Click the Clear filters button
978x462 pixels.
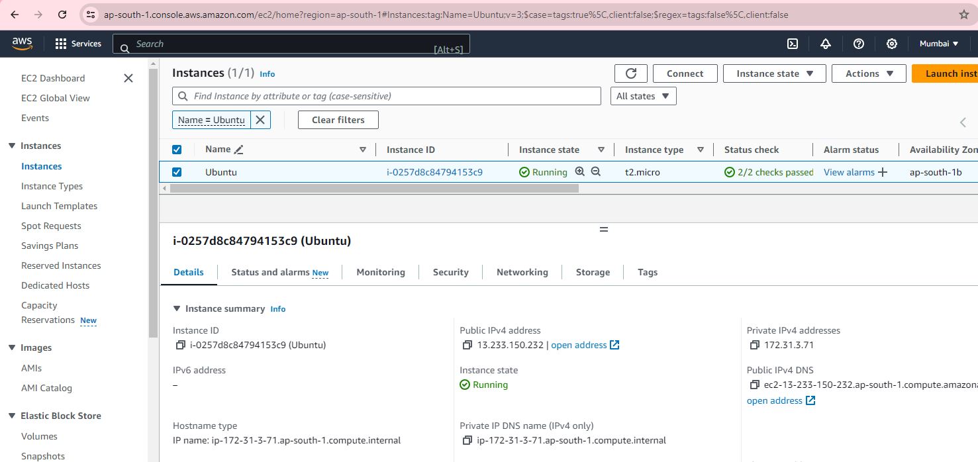coord(338,120)
